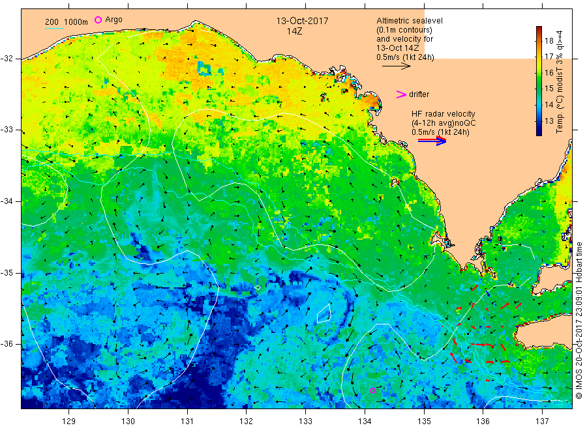
Task: Click the magenta drifter arrow symbol
Action: click(401, 94)
